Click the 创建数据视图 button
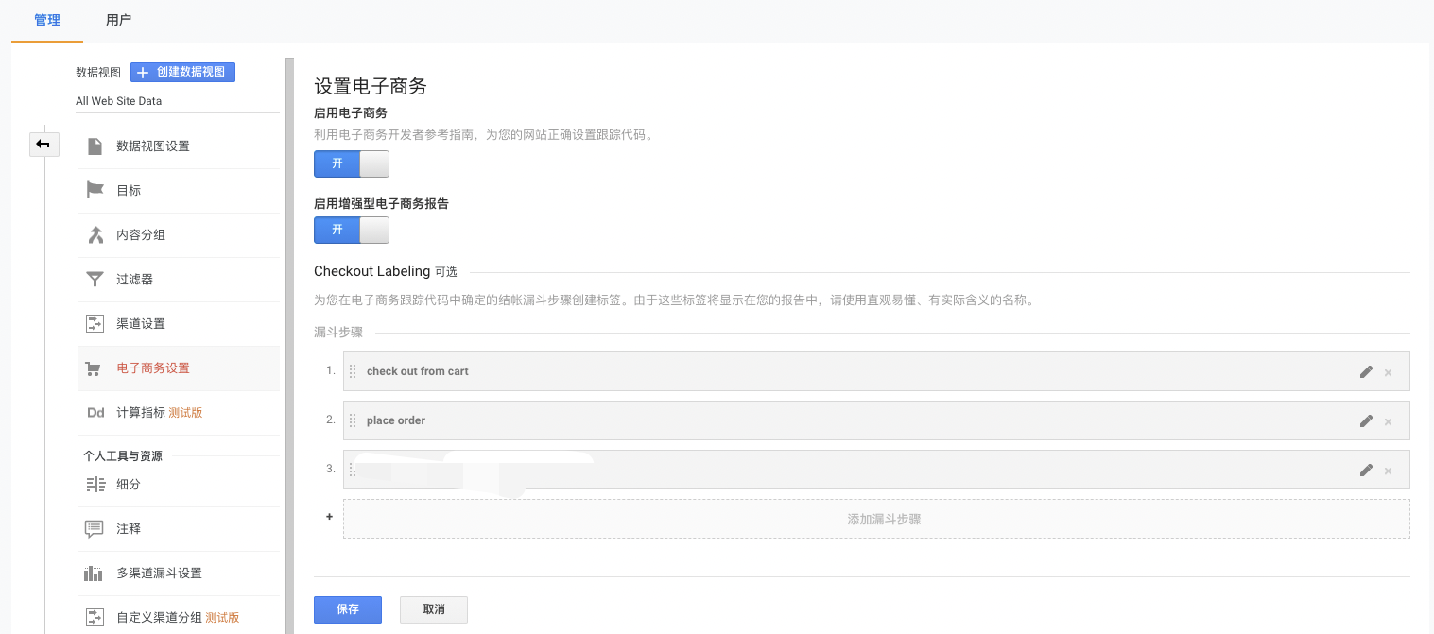The image size is (1434, 634). [182, 72]
